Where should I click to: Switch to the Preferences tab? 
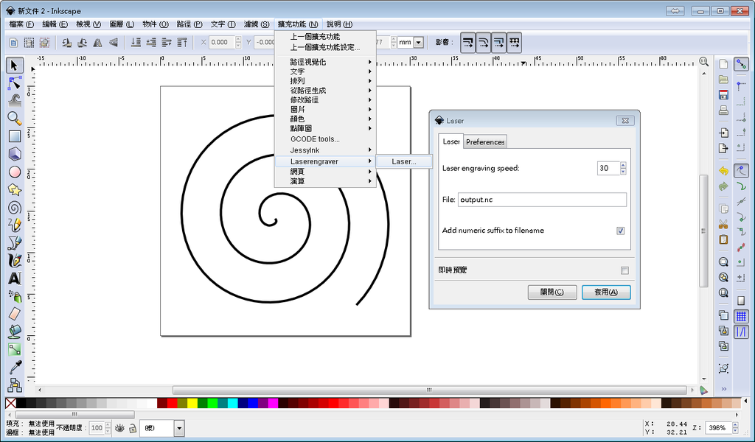click(x=485, y=142)
